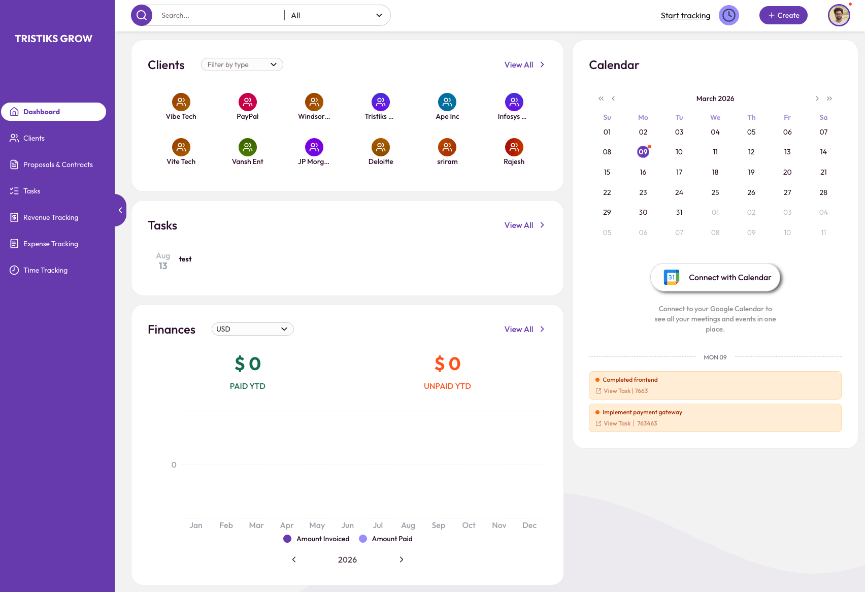The height and width of the screenshot is (592, 865).
Task: Open the March 2026 month label
Action: click(x=715, y=98)
